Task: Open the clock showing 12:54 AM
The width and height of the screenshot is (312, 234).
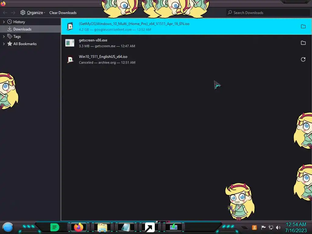Action: click(296, 227)
